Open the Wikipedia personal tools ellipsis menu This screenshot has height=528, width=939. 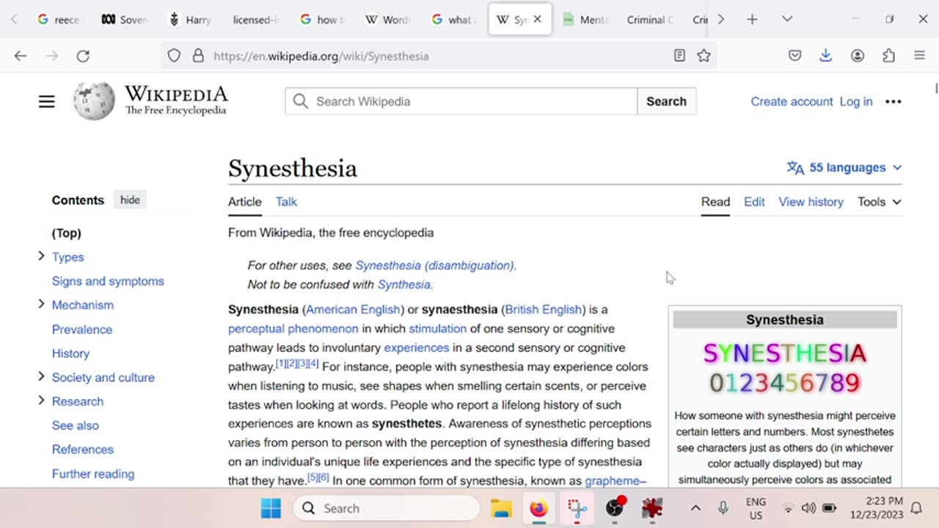coord(894,102)
